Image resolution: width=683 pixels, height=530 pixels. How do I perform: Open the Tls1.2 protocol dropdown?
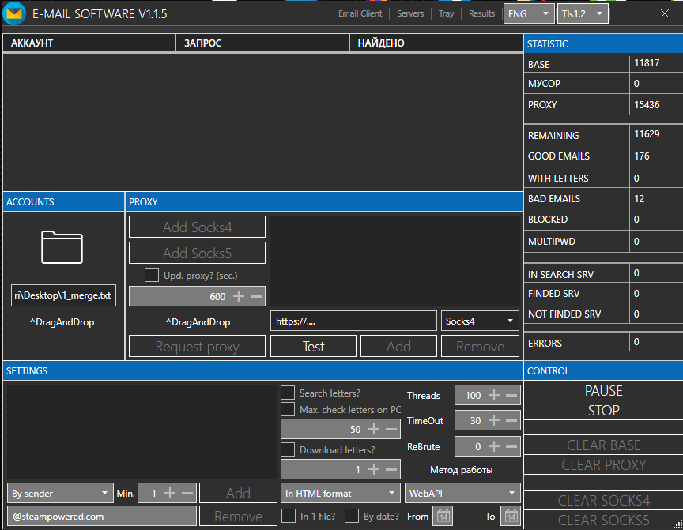tap(583, 13)
